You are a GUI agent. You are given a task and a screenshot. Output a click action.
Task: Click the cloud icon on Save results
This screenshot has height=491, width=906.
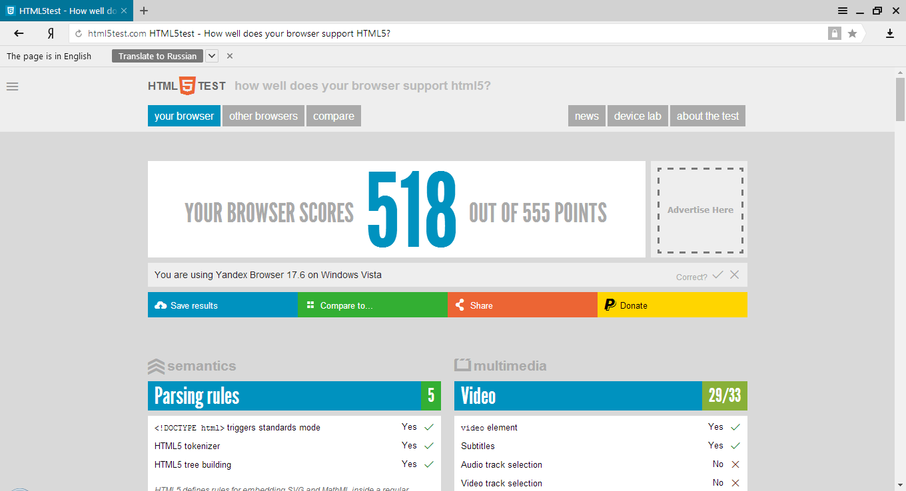tap(160, 305)
